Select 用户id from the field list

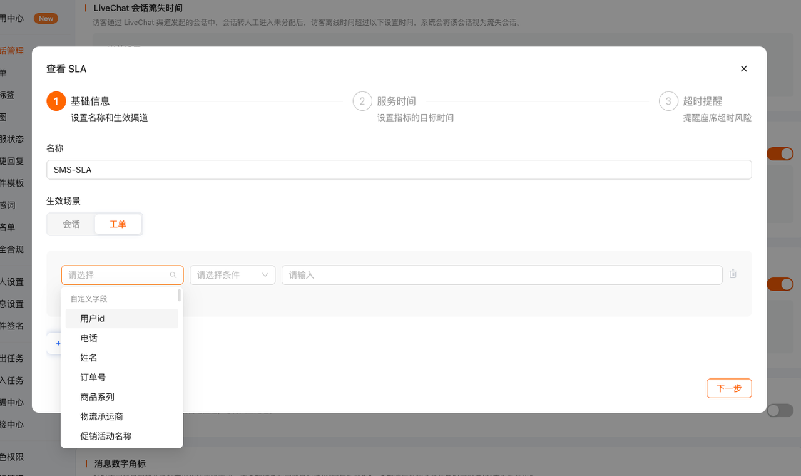point(122,318)
